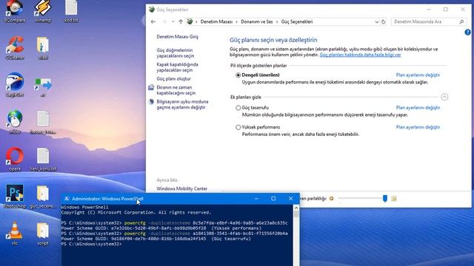Image resolution: width=474 pixels, height=266 pixels.
Task: Click the high brightness sun icon
Action: 394,199
